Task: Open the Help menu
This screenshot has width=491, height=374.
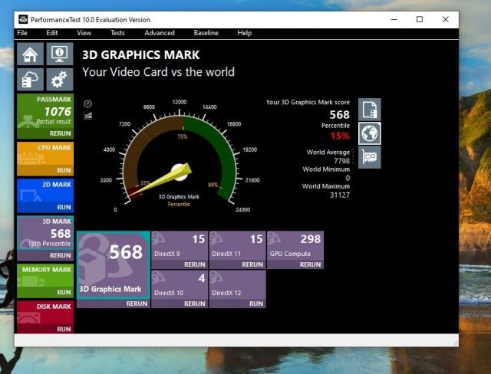Action: [x=244, y=33]
